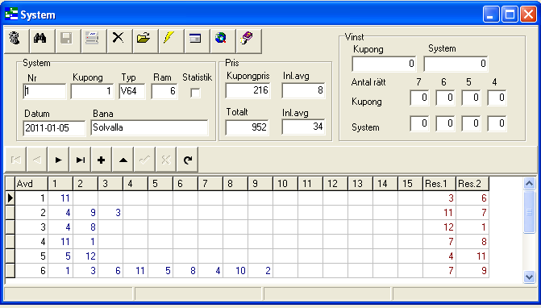
Task: Click the printer icon in the toolbar
Action: click(x=94, y=40)
